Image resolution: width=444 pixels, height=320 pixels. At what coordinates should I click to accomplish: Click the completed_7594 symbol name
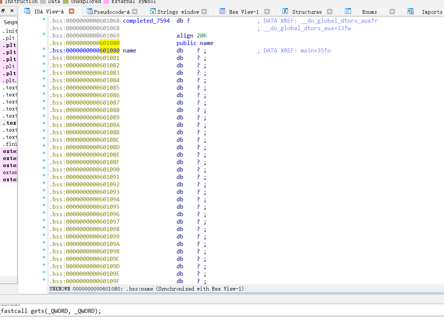click(146, 21)
